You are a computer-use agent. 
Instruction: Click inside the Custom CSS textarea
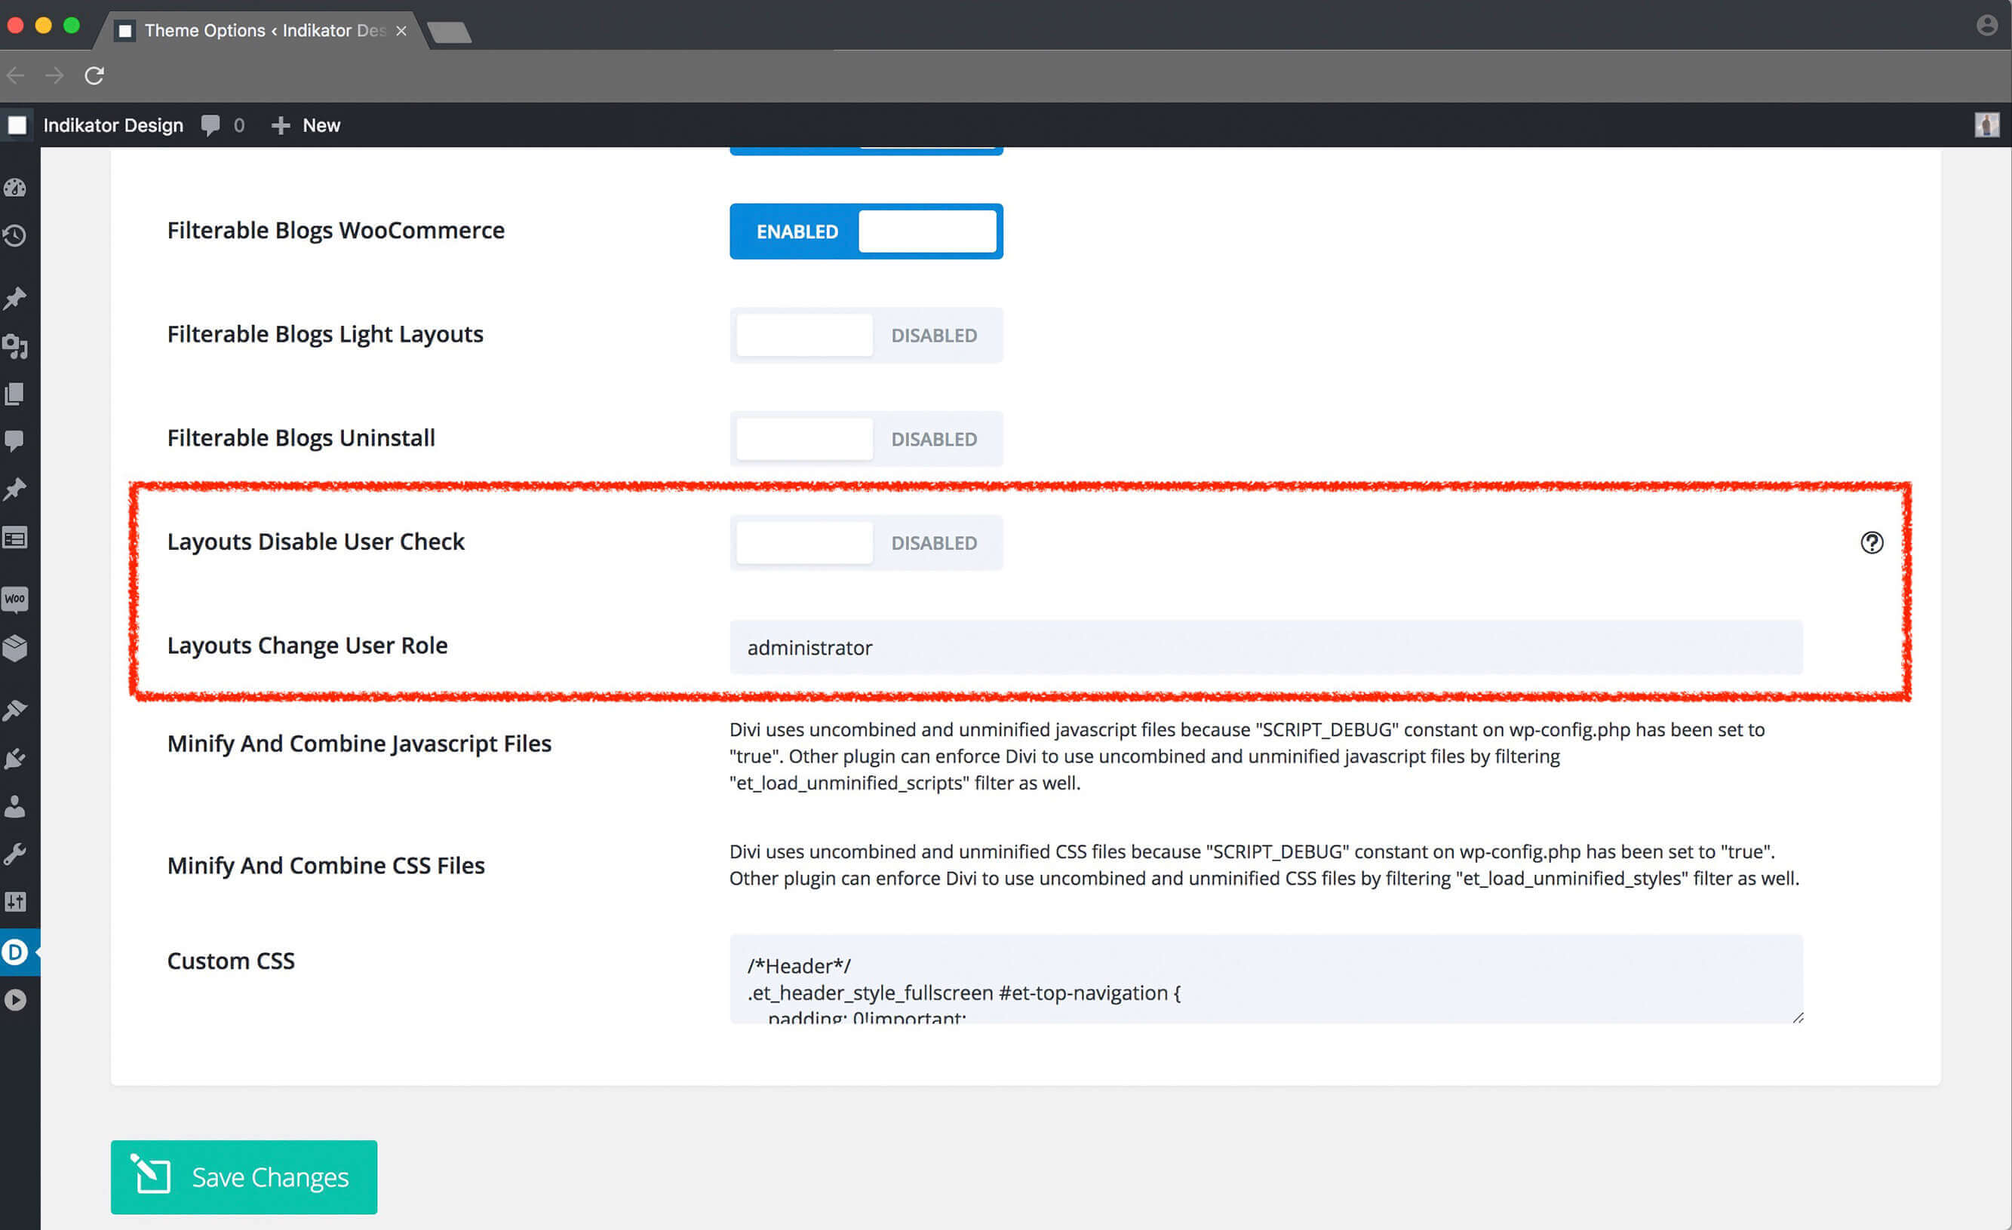click(x=1266, y=979)
